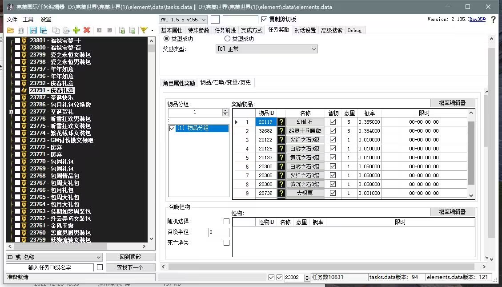Screen dimensions: 502x287
Task: Click the question mark icon for item 20122
Action: 281,140
